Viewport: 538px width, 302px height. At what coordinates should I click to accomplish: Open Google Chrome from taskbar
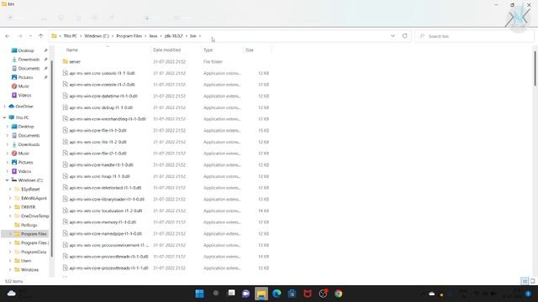click(x=338, y=294)
